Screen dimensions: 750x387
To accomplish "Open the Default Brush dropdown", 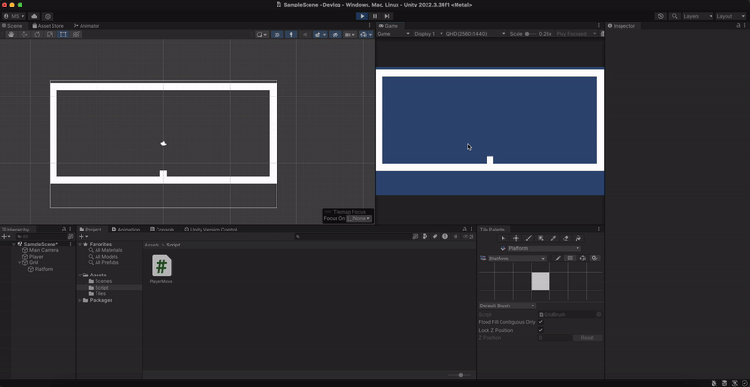I will point(507,305).
